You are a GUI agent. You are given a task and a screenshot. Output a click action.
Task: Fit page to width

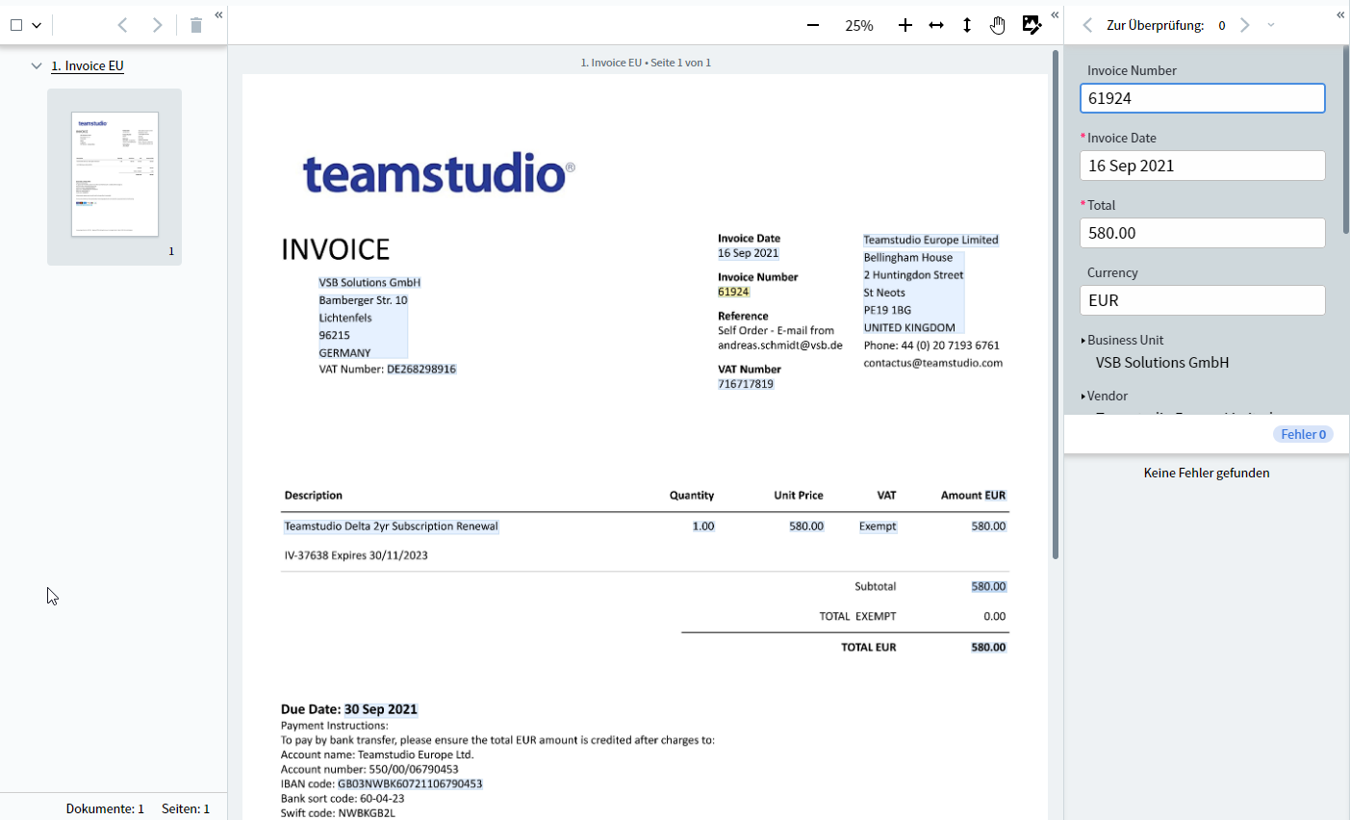click(936, 25)
